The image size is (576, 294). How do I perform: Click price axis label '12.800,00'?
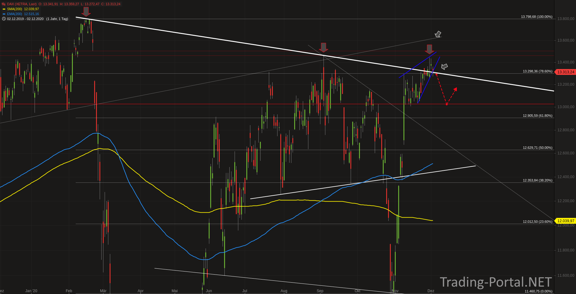pyautogui.click(x=566, y=130)
